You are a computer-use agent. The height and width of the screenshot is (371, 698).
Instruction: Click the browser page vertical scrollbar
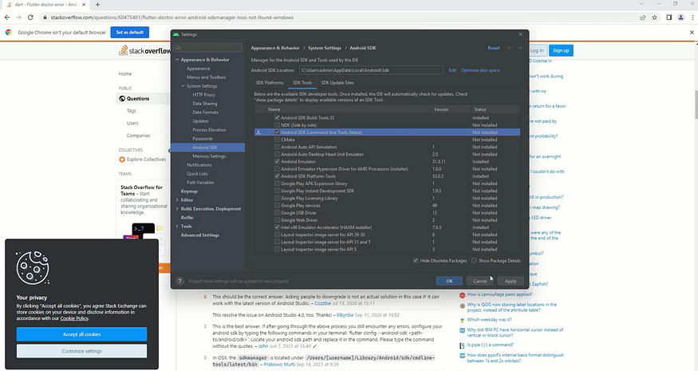(696, 105)
